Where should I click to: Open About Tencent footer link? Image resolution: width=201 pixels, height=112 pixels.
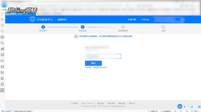point(88,103)
